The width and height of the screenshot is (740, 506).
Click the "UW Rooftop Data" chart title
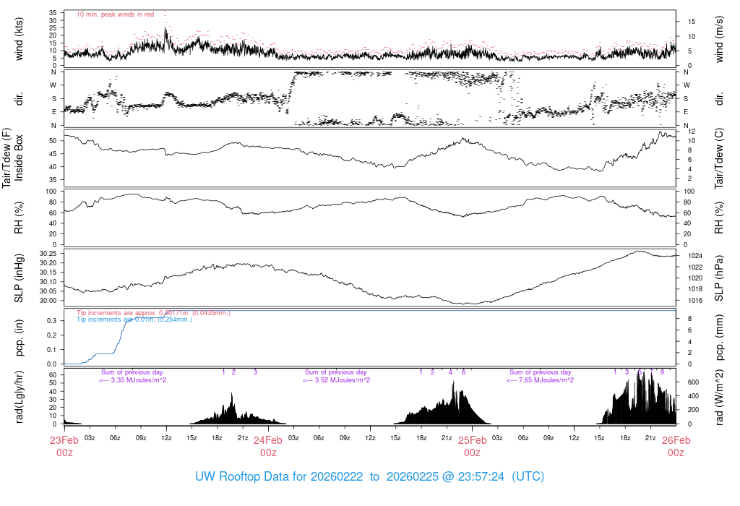point(369,476)
